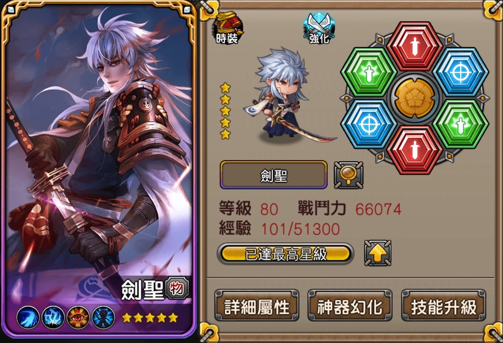Select the bottom red sword hexagon gem
This screenshot has height=343, width=503.
(414, 151)
